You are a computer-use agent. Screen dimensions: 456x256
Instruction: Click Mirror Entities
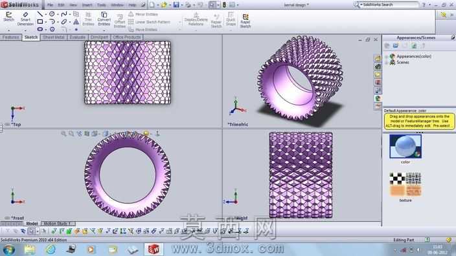tap(143, 14)
